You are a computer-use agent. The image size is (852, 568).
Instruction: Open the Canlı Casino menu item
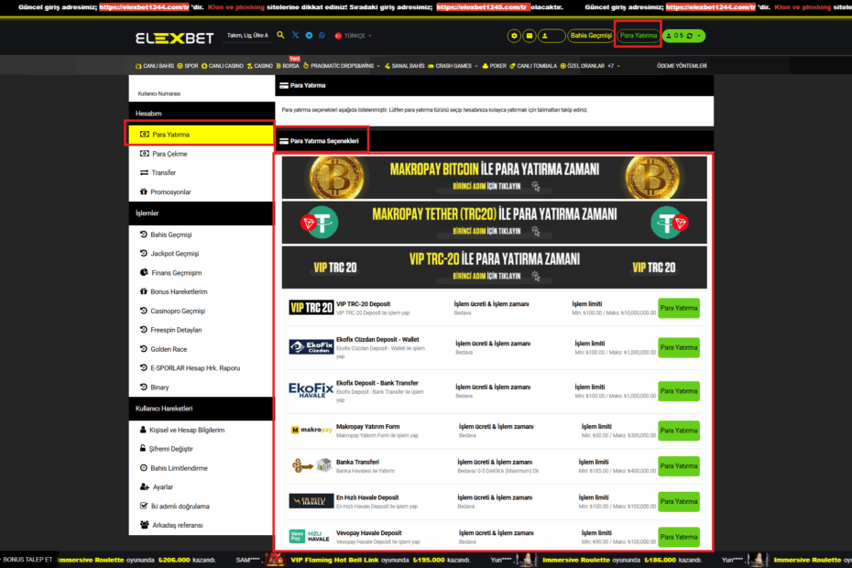pos(224,66)
